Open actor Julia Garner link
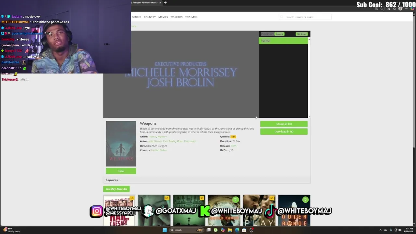416x234 pixels. (155, 141)
